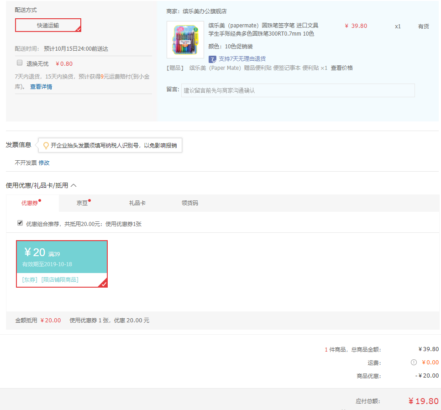441x410 pixels.
Task: Click 查看价格 for the gift item
Action: click(342, 68)
